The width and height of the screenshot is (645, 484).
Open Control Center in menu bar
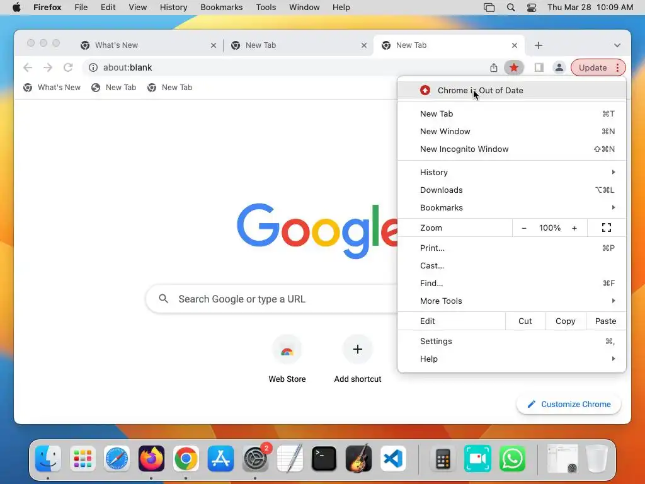[532, 8]
